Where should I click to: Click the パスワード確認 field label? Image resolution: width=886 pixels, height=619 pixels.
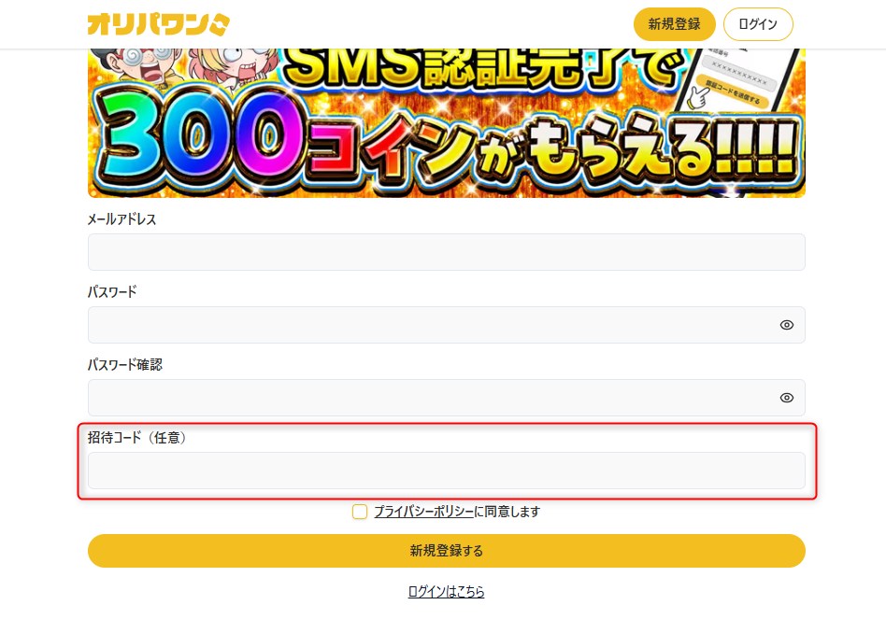pyautogui.click(x=125, y=365)
